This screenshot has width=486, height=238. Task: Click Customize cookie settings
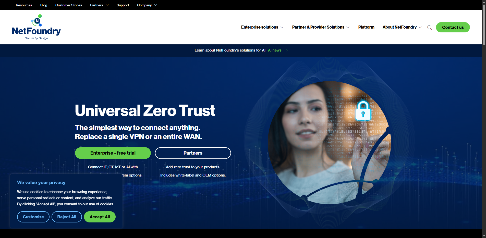point(33,217)
